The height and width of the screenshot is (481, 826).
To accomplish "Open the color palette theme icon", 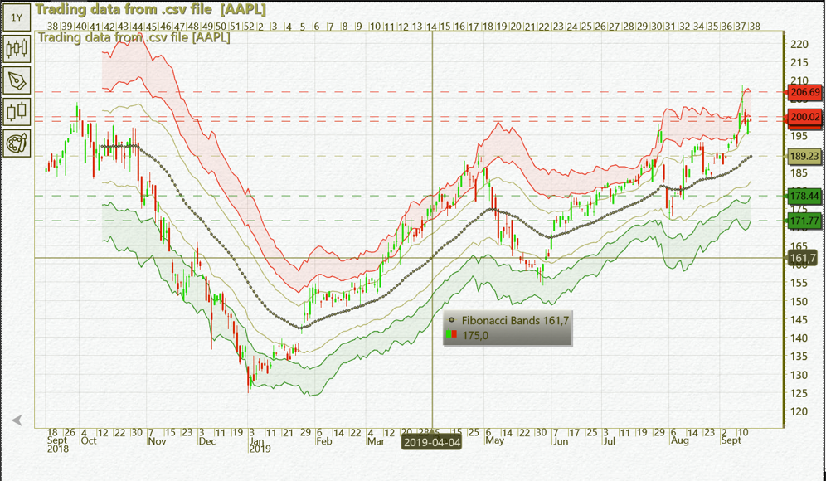I will (x=17, y=143).
